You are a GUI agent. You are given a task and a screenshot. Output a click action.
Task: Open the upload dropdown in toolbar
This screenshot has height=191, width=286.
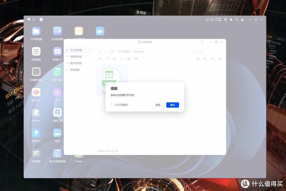point(108,59)
